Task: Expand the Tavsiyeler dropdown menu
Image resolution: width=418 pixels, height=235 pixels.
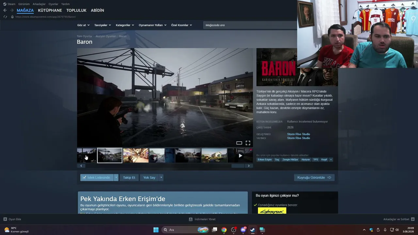Action: point(103,25)
